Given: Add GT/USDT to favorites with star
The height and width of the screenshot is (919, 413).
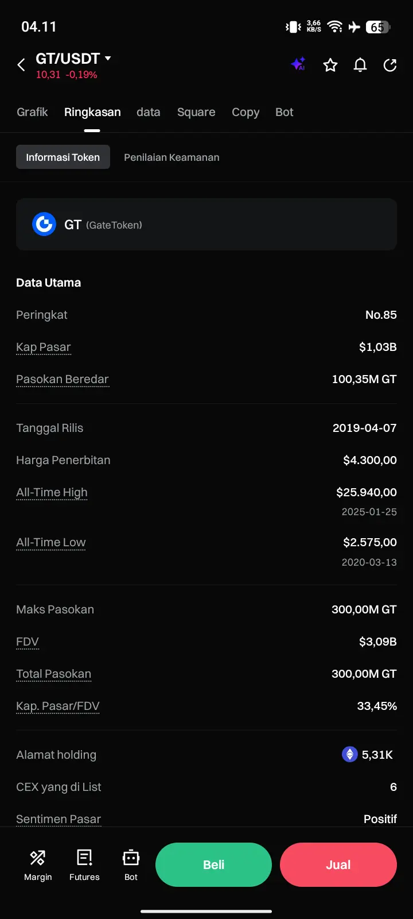Looking at the screenshot, I should point(330,65).
